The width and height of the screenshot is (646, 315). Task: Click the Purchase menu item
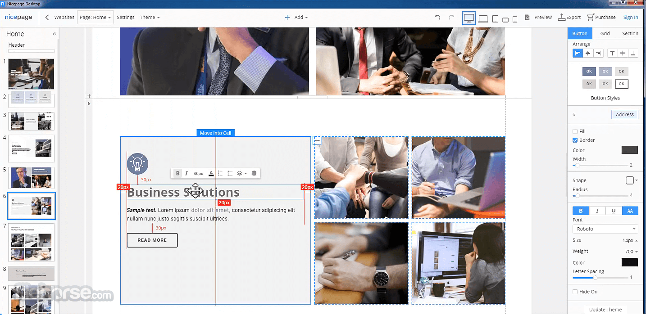[601, 17]
